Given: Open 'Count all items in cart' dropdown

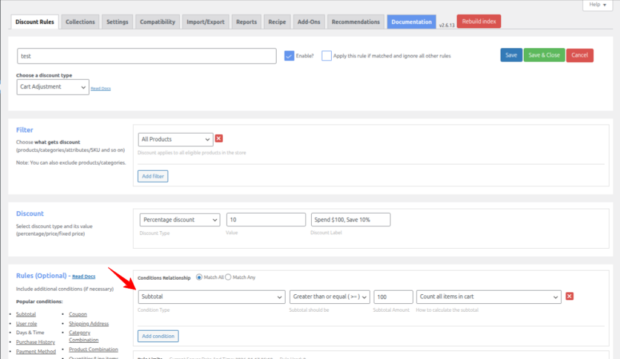Looking at the screenshot, I should click(489, 297).
